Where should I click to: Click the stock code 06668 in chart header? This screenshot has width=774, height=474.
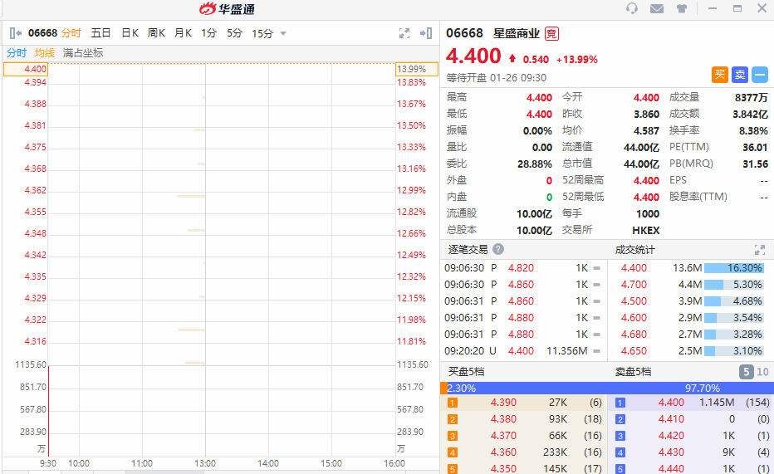(x=43, y=33)
